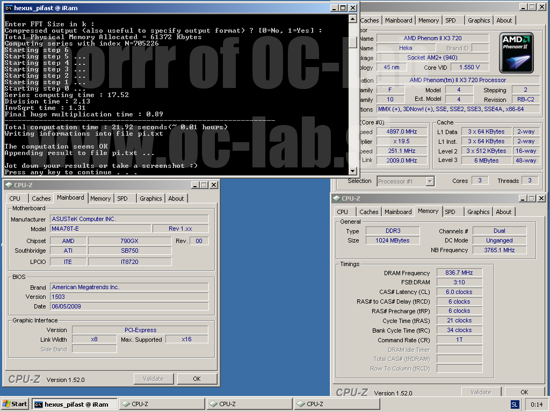Viewport: 550px width, 412px height.
Task: Open Graphics tab in Mainboard CPU-Z window
Action: [151, 198]
